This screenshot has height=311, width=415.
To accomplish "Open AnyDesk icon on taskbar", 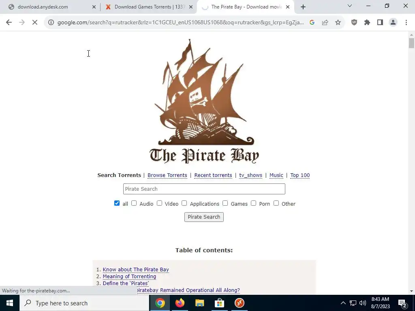I will [x=239, y=303].
